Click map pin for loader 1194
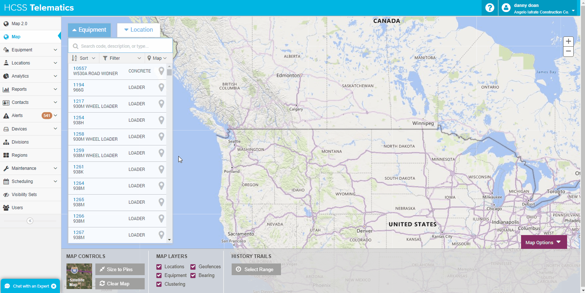Image resolution: width=585 pixels, height=293 pixels. tap(161, 87)
